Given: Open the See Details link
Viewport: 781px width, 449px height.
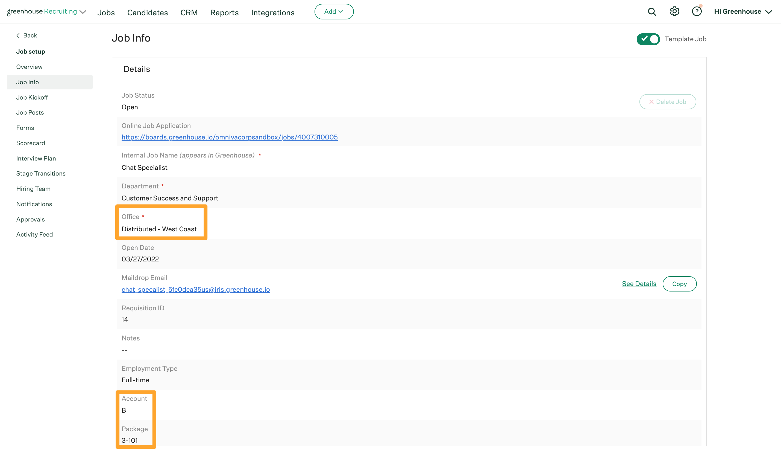Looking at the screenshot, I should pyautogui.click(x=639, y=284).
